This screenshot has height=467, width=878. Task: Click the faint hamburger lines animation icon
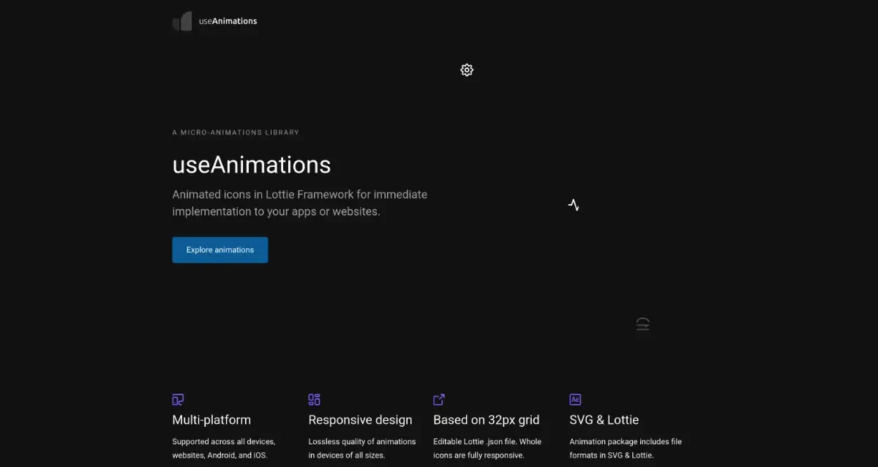(642, 324)
